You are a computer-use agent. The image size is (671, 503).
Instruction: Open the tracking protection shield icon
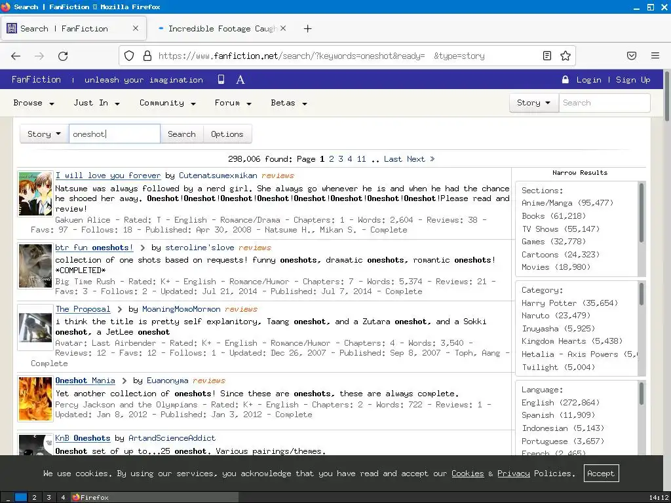click(x=129, y=56)
